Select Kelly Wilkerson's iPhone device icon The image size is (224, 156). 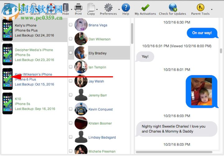(x=7, y=79)
